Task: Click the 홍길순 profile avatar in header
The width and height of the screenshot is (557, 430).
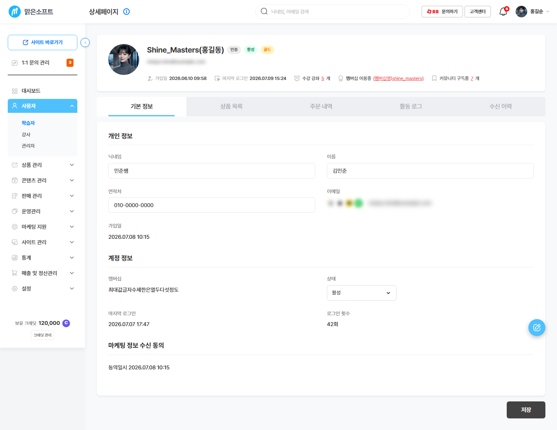Action: [521, 12]
